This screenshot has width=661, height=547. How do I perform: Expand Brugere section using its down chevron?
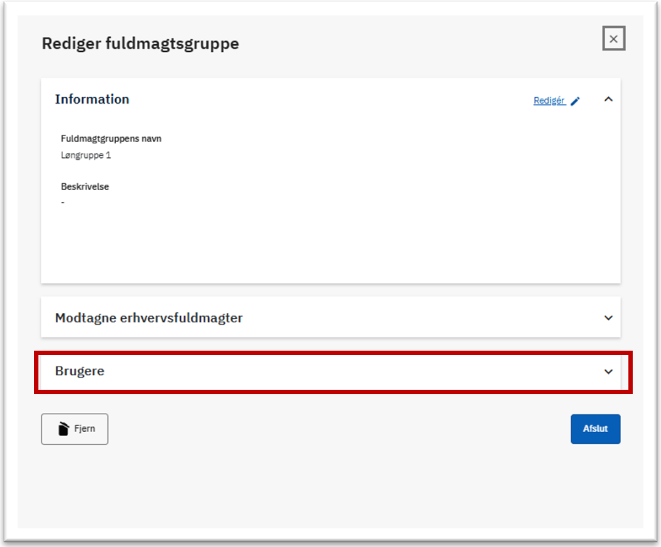click(608, 372)
